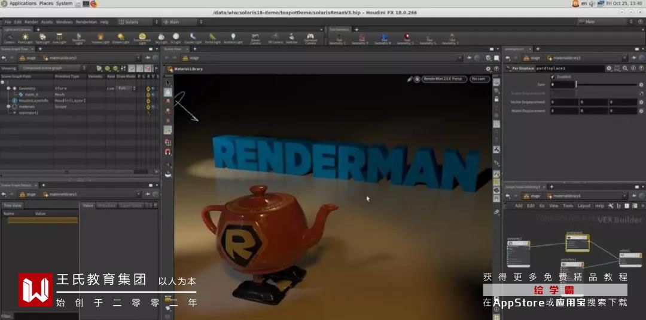Click the viewport select arrow tool
Image resolution: width=646 pixels, height=320 pixels.
point(168,82)
